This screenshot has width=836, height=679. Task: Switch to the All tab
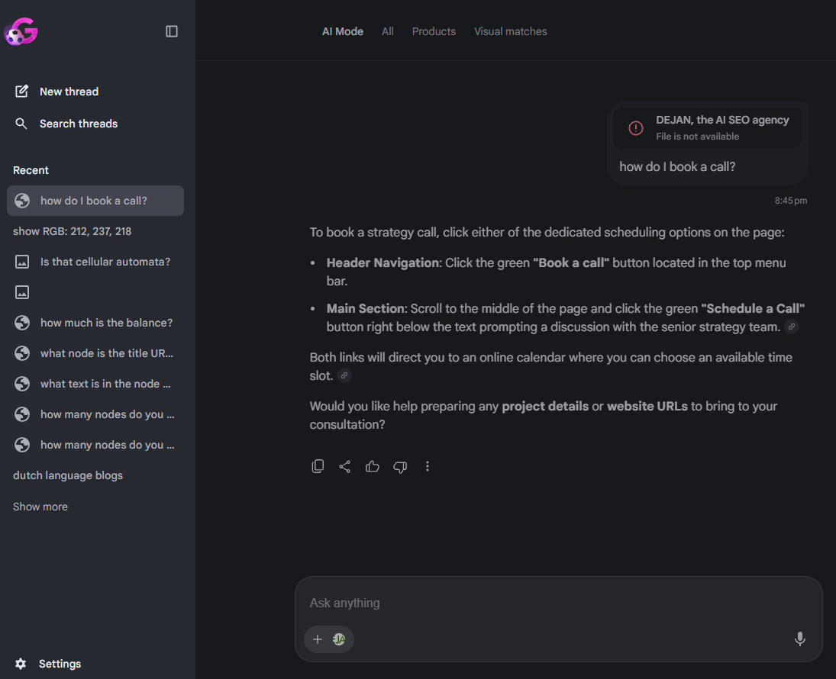point(388,31)
